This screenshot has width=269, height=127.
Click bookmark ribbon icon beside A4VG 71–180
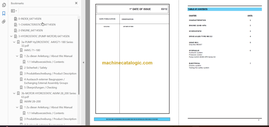pos(21,50)
